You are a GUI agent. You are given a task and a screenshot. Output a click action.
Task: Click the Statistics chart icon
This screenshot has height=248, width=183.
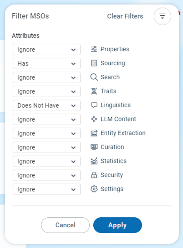[x=94, y=161]
